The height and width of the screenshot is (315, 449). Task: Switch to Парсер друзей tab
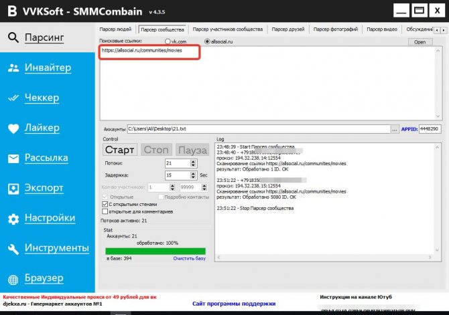(x=287, y=29)
